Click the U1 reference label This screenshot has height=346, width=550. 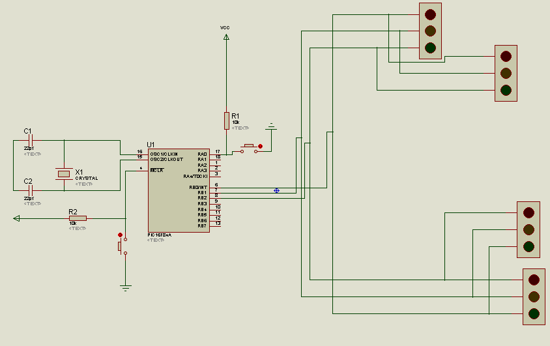tap(151, 145)
